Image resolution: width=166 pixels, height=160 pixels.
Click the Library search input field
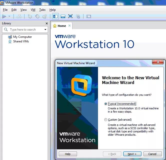25,30
